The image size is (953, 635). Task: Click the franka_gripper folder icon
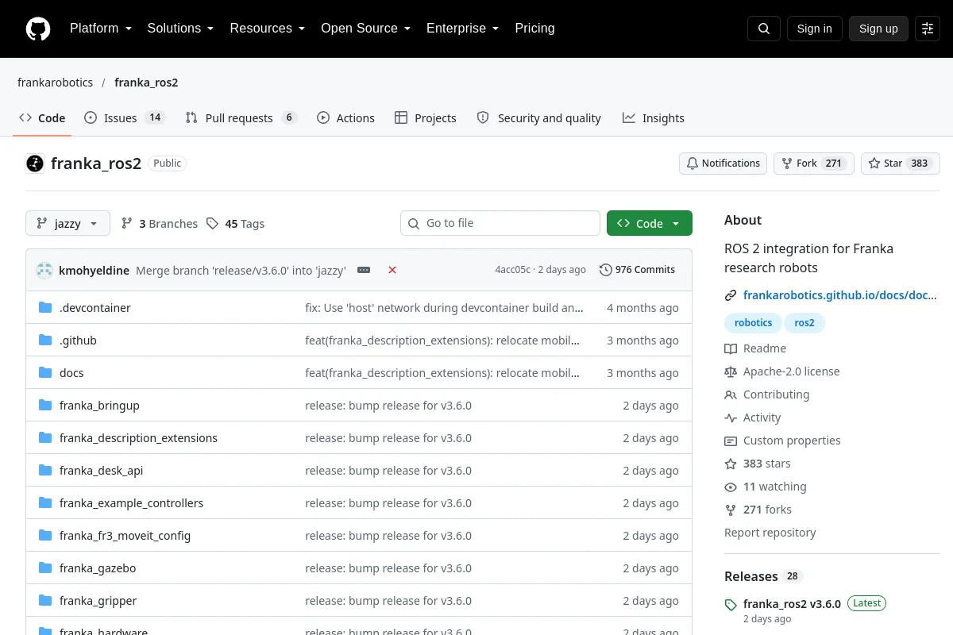pyautogui.click(x=45, y=601)
